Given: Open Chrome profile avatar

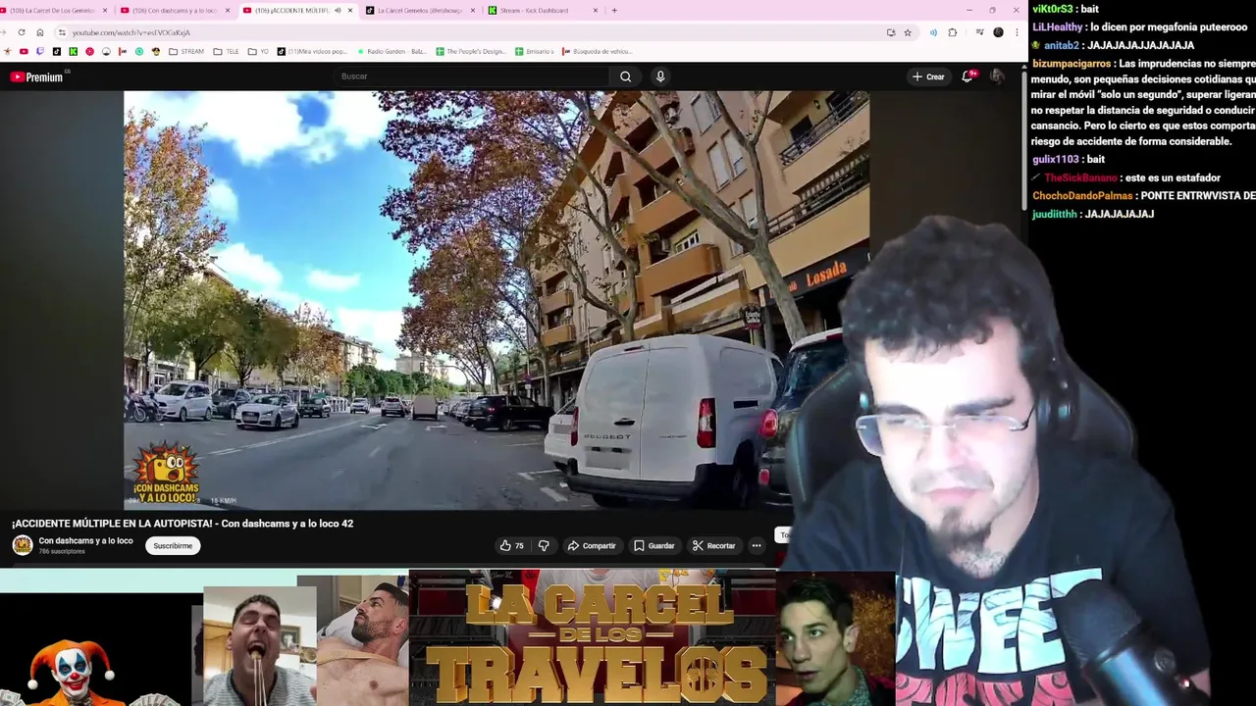Looking at the screenshot, I should tap(998, 32).
